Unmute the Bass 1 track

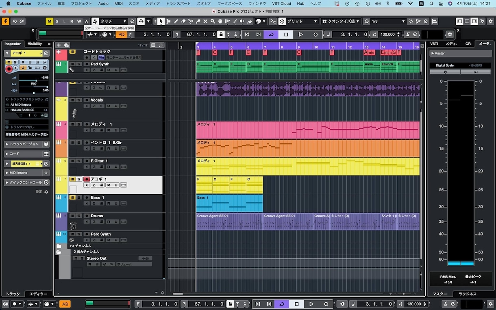point(72,197)
